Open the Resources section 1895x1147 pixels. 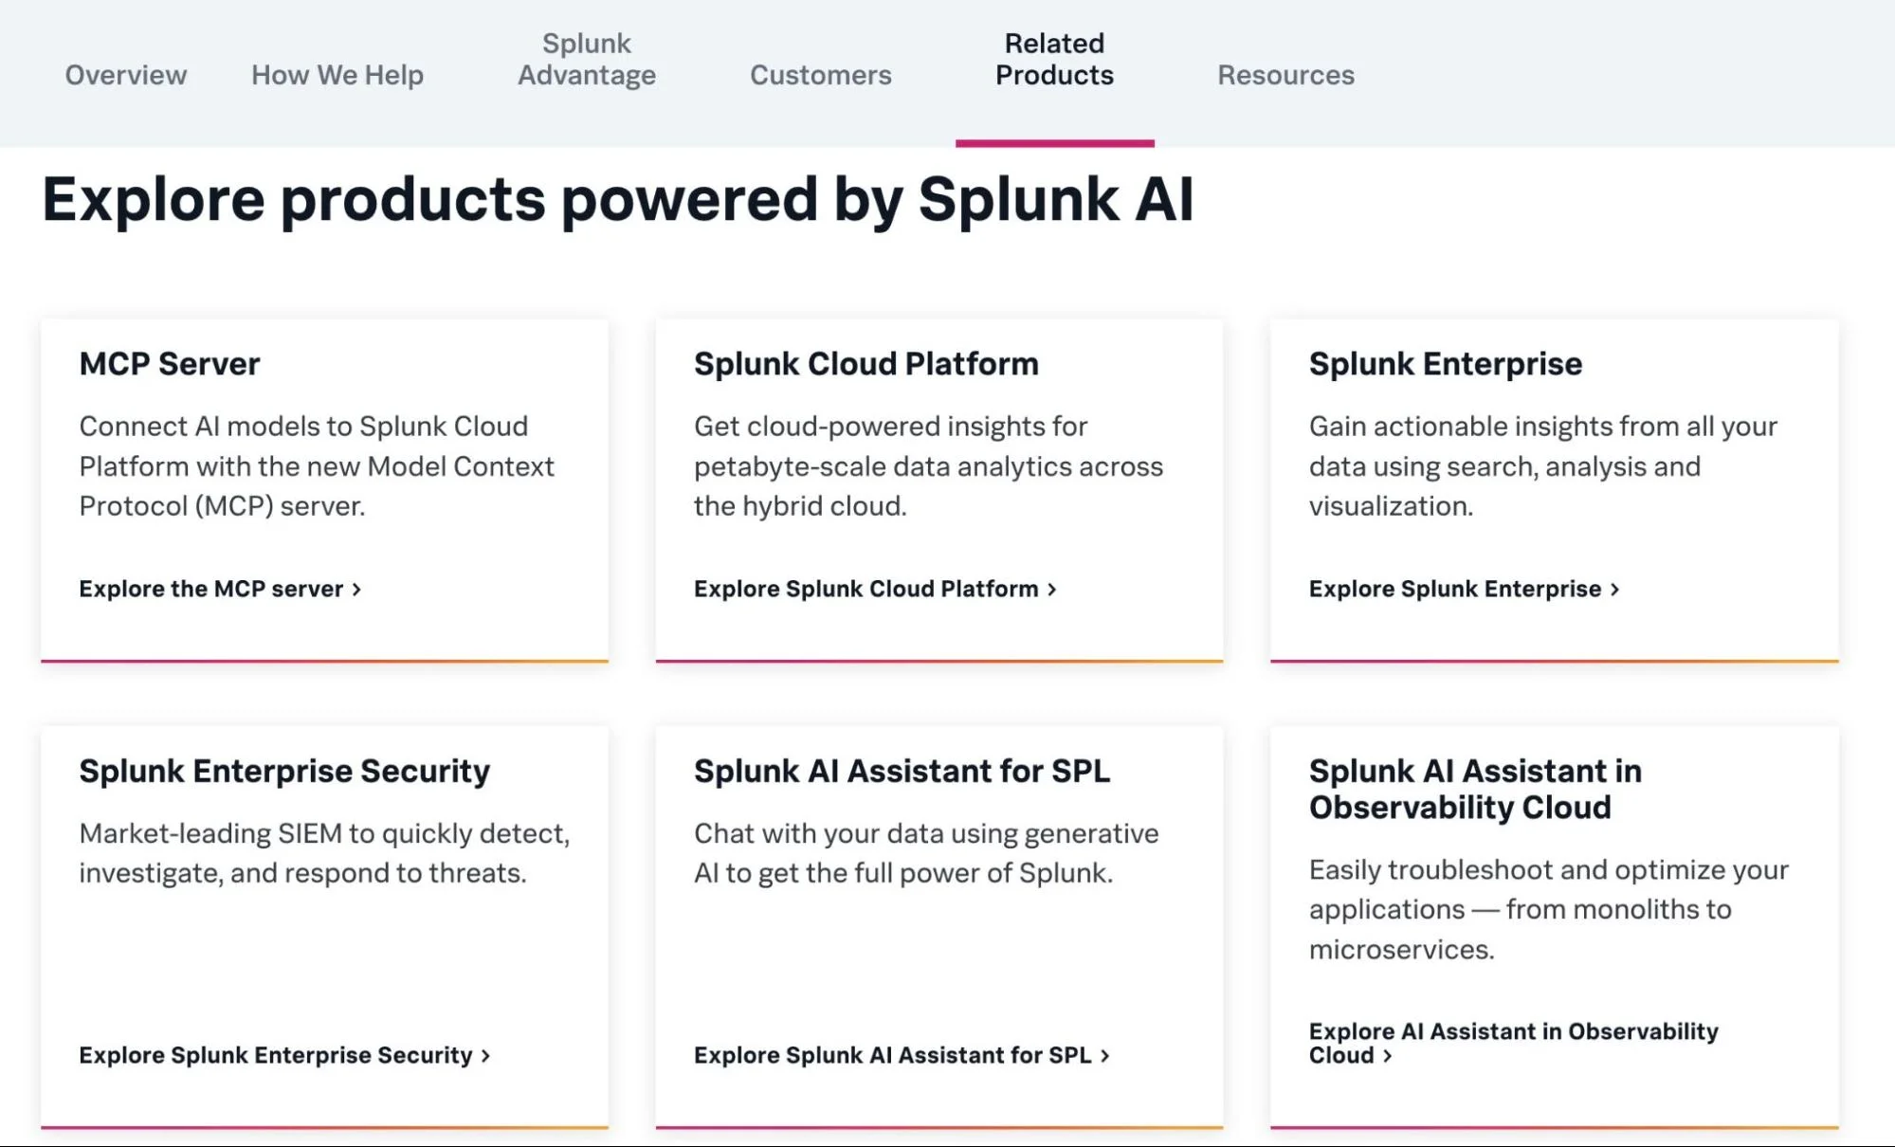tap(1285, 75)
